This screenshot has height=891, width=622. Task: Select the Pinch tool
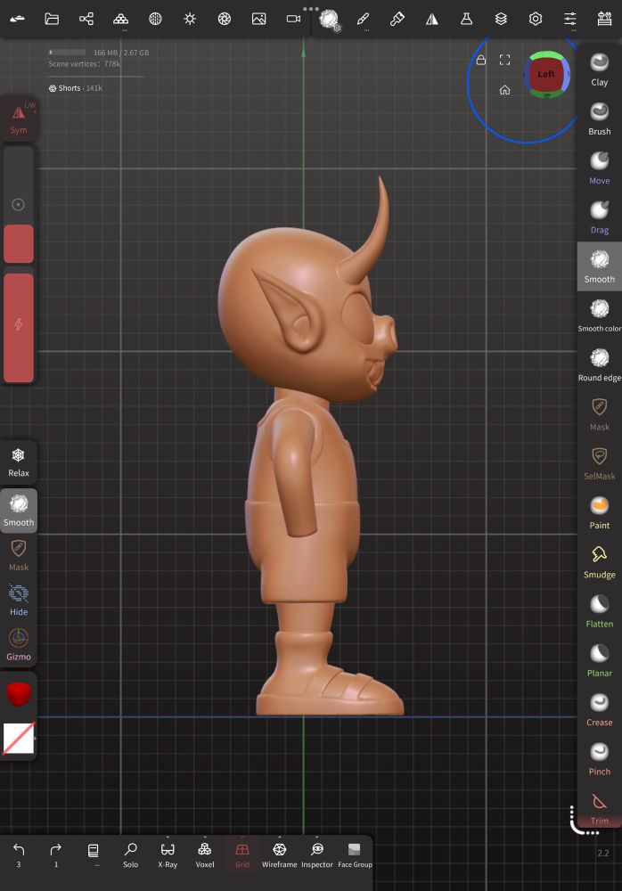[x=599, y=759]
